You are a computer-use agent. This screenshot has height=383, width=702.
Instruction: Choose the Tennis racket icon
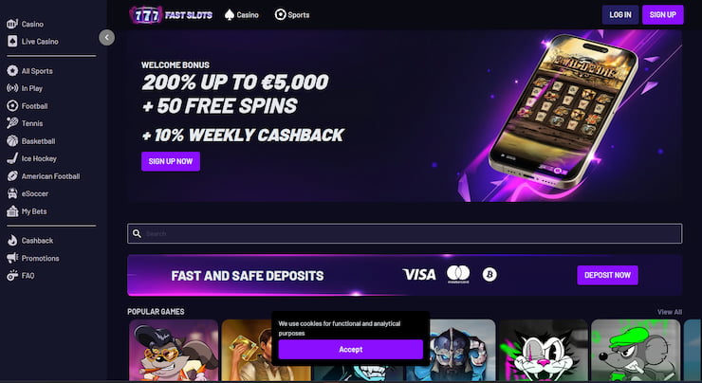click(12, 123)
